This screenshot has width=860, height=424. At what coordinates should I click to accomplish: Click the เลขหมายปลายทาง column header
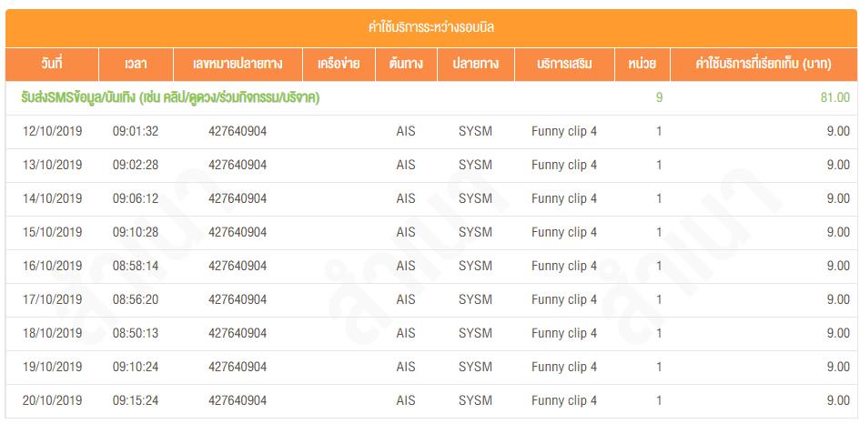pyautogui.click(x=238, y=65)
